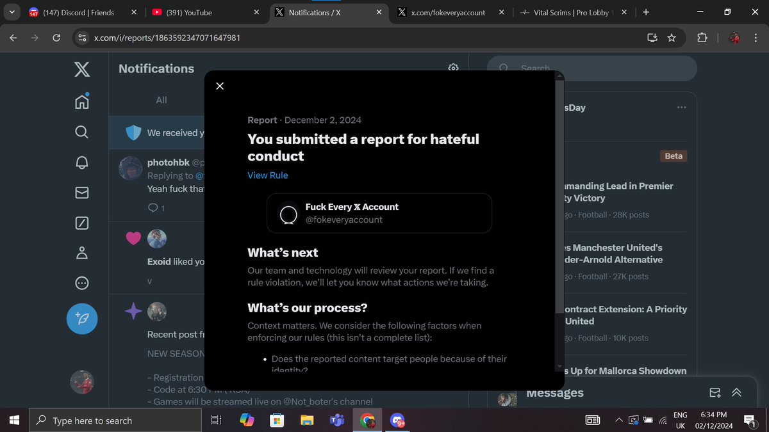Open the Fuck Every X Account profile card
This screenshot has height=432, width=769.
click(379, 213)
